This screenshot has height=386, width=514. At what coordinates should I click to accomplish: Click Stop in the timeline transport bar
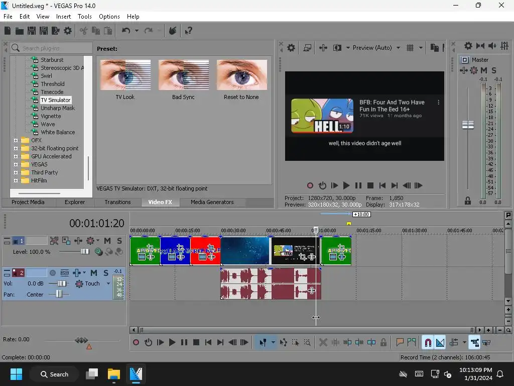pyautogui.click(x=196, y=343)
